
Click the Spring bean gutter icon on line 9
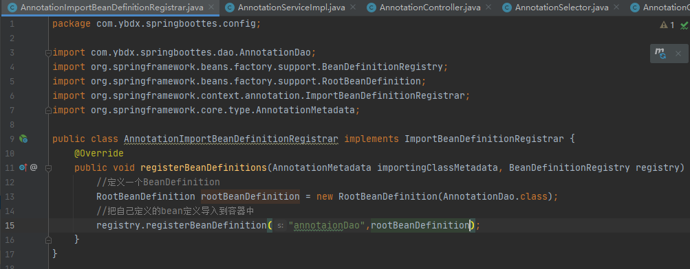tap(23, 139)
